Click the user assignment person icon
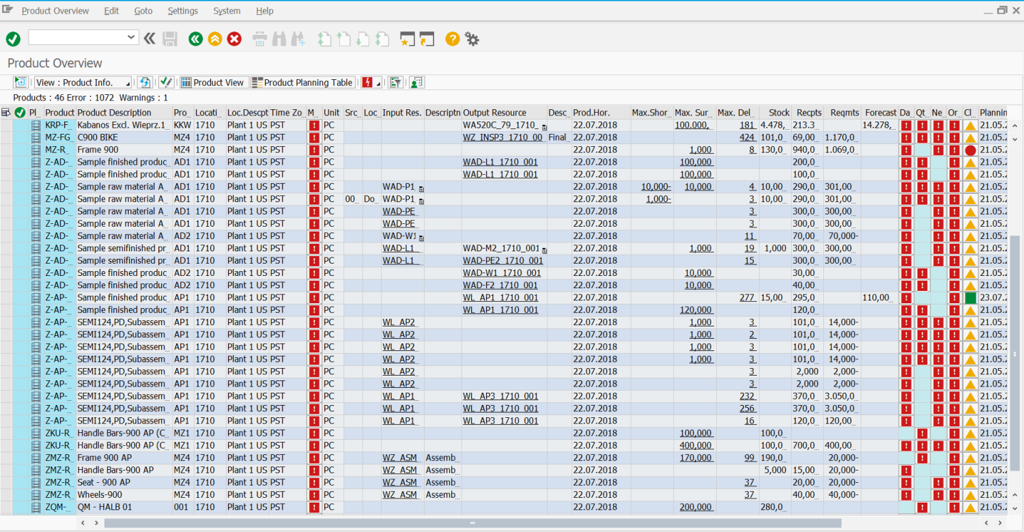1024x532 pixels. click(x=415, y=82)
